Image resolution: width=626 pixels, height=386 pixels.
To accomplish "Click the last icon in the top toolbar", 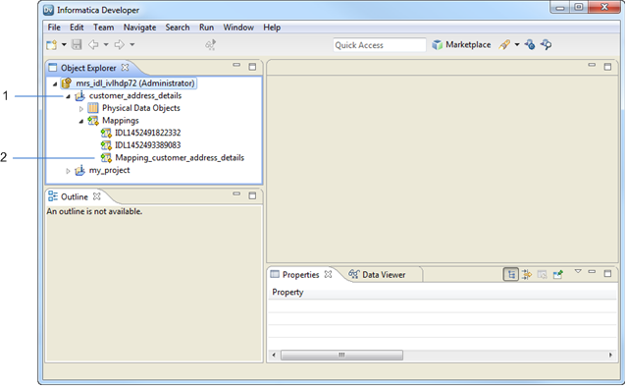I will (546, 45).
